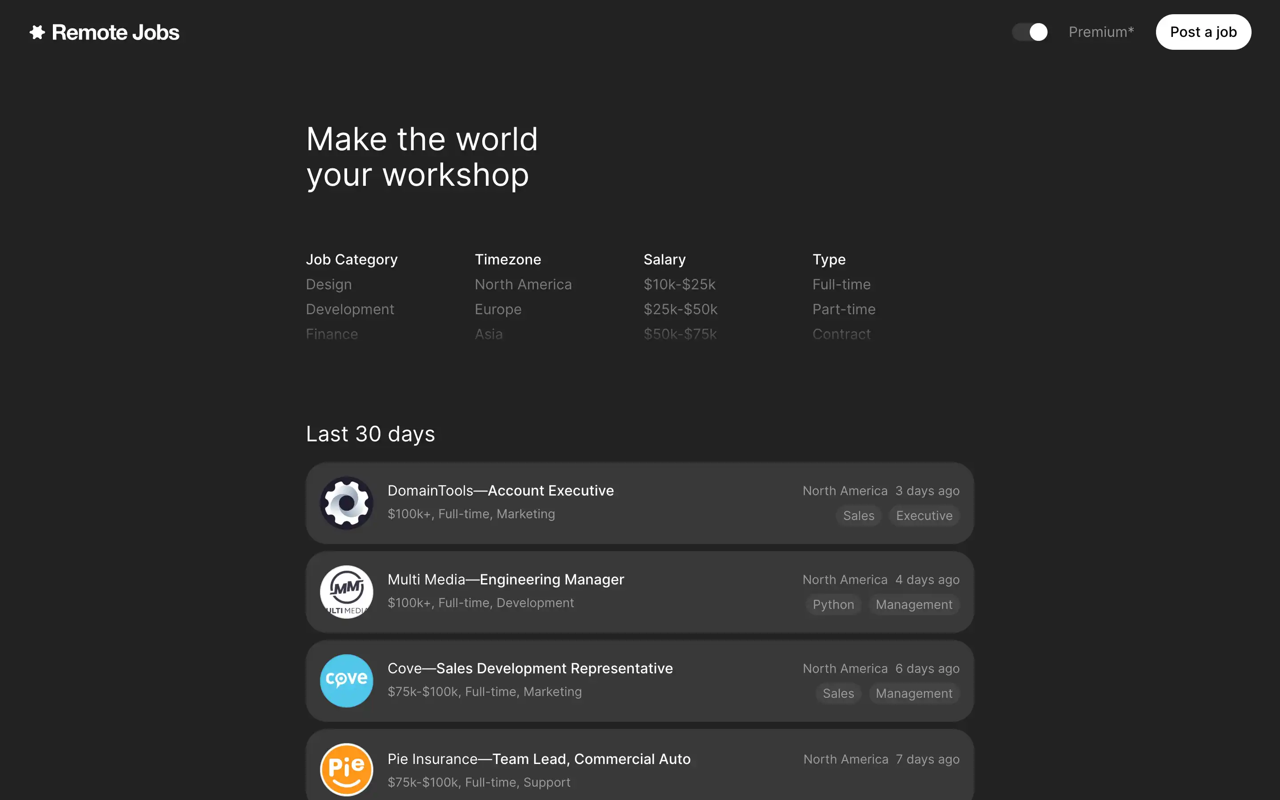
Task: Filter by Development job category
Action: [x=350, y=309]
